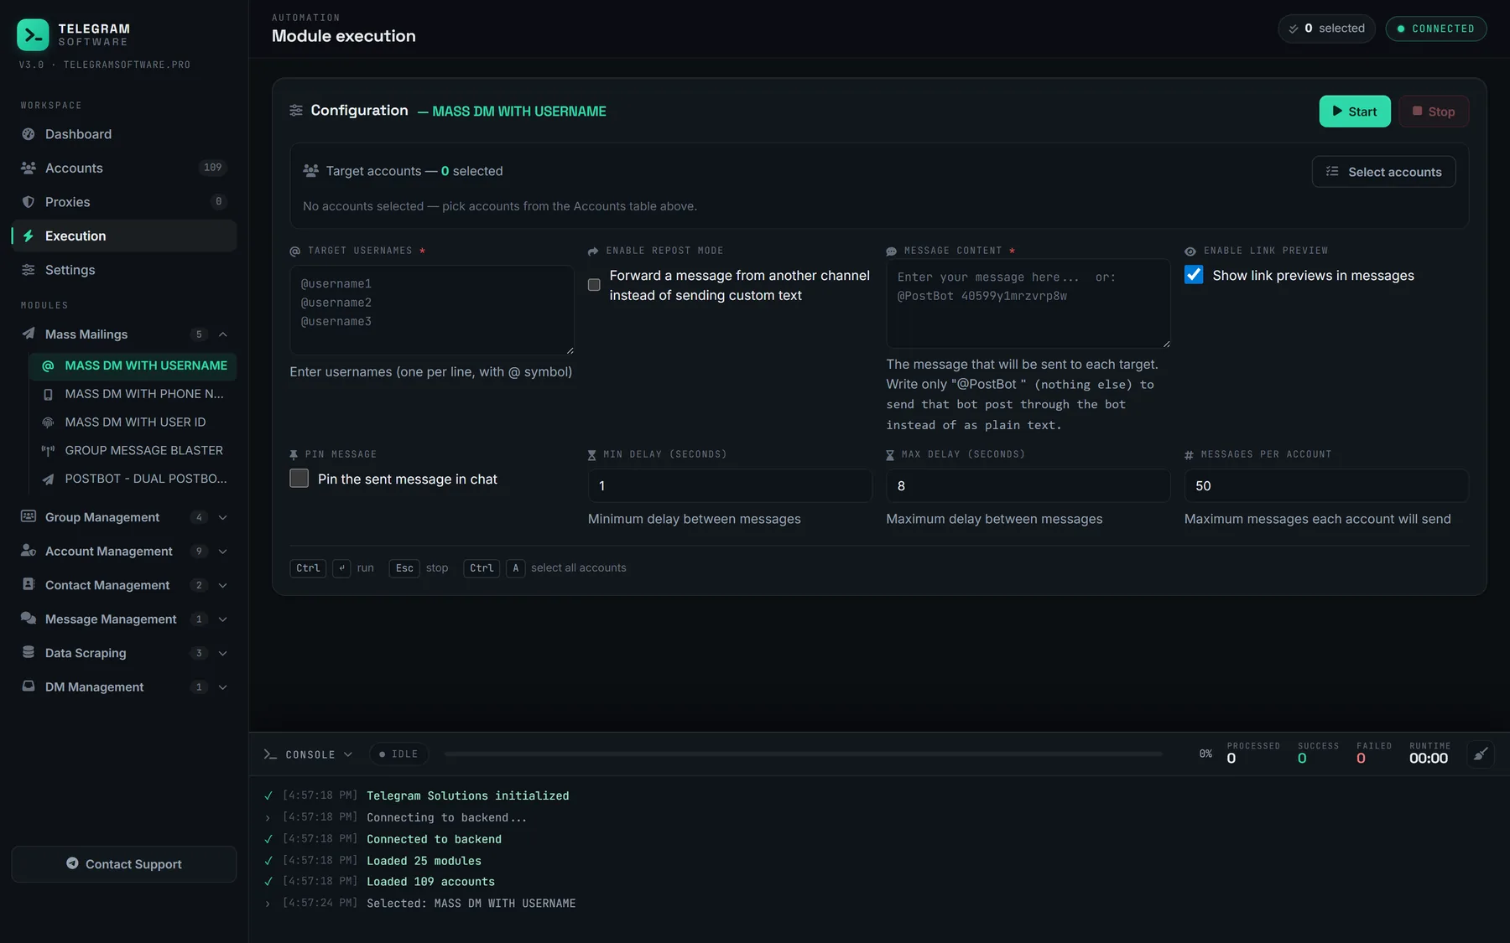
Task: Click the Contact Support button
Action: [x=124, y=864]
